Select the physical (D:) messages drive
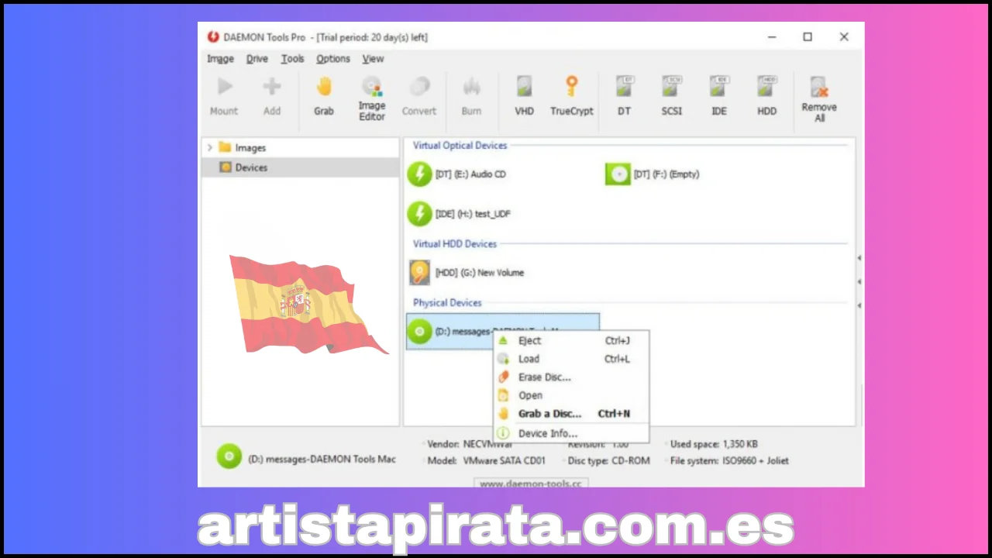This screenshot has height=558, width=992. [503, 332]
